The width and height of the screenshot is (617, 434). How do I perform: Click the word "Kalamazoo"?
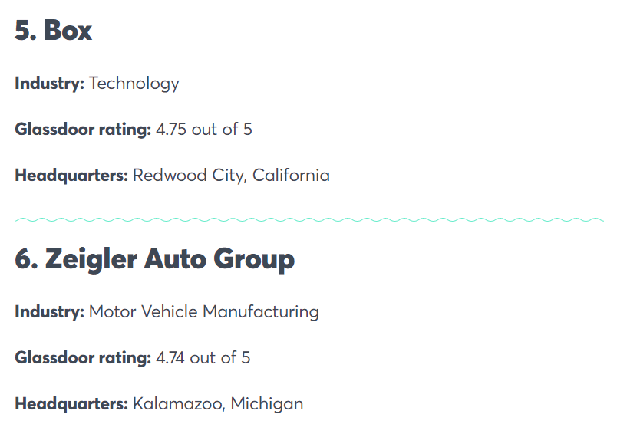(177, 404)
